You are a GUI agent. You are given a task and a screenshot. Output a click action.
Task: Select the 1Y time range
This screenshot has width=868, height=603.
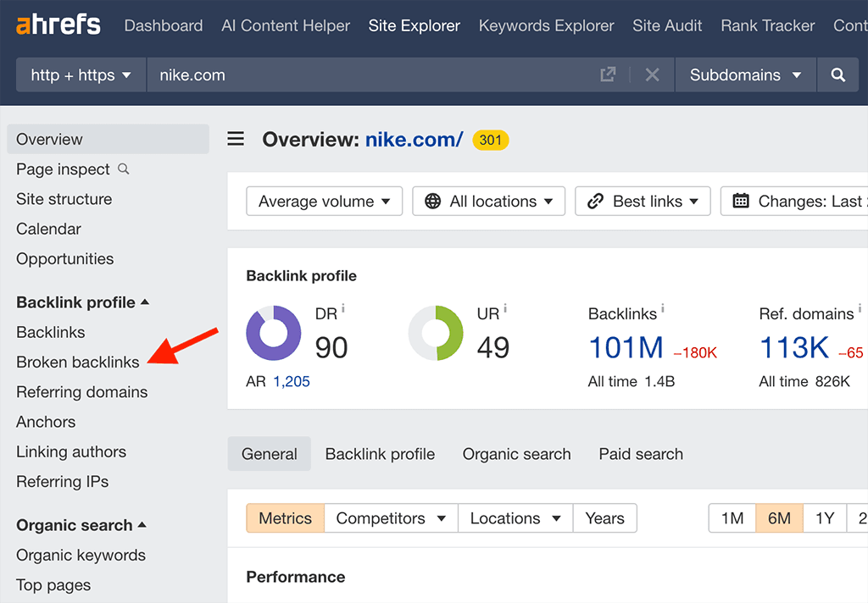(x=824, y=517)
